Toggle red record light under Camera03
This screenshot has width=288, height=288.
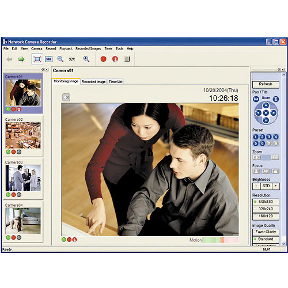pos(13,195)
